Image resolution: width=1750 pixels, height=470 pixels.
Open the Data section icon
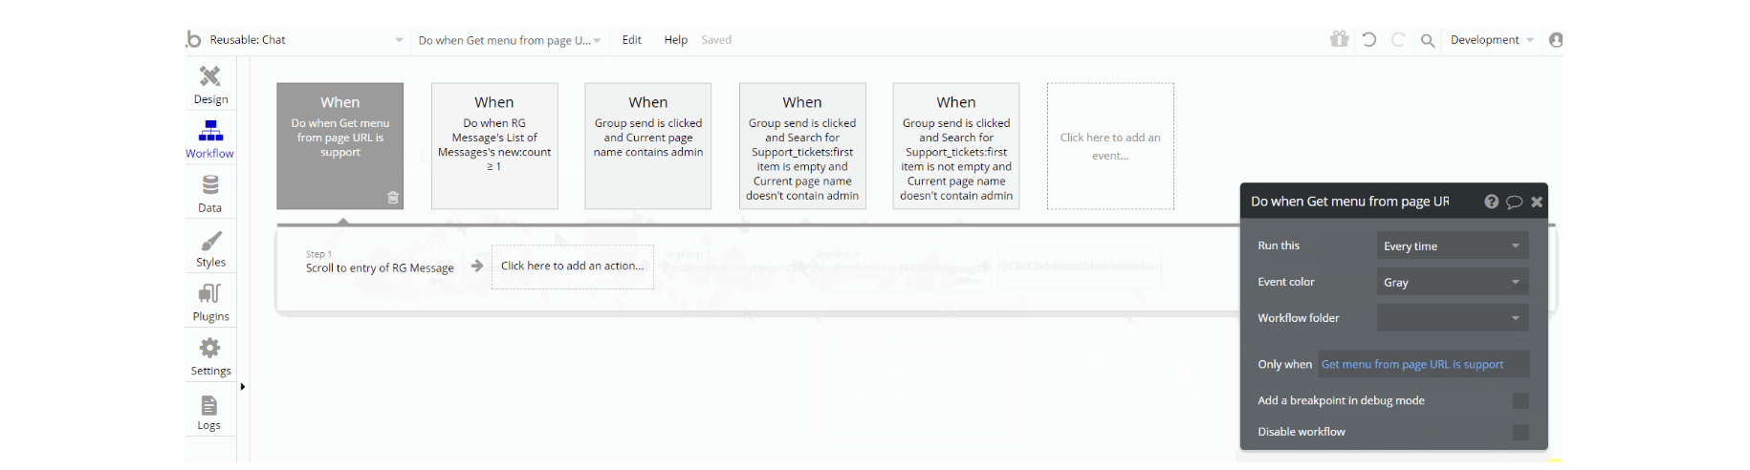210,184
